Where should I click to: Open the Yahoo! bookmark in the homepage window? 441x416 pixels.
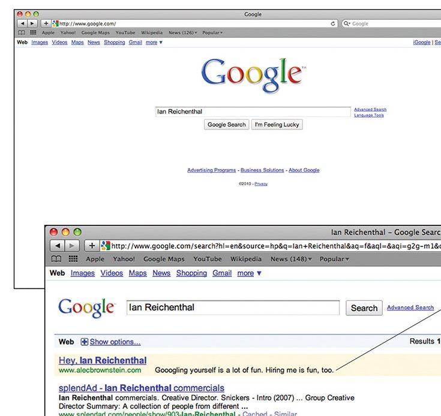click(68, 32)
